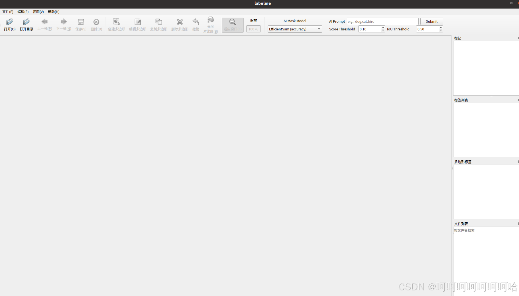This screenshot has height=296, width=519.
Task: Click the 打开目录 open directory icon
Action: (27, 22)
